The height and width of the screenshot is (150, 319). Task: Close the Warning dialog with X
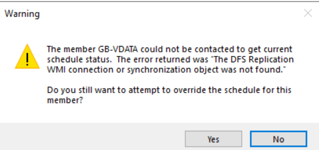[308, 13]
